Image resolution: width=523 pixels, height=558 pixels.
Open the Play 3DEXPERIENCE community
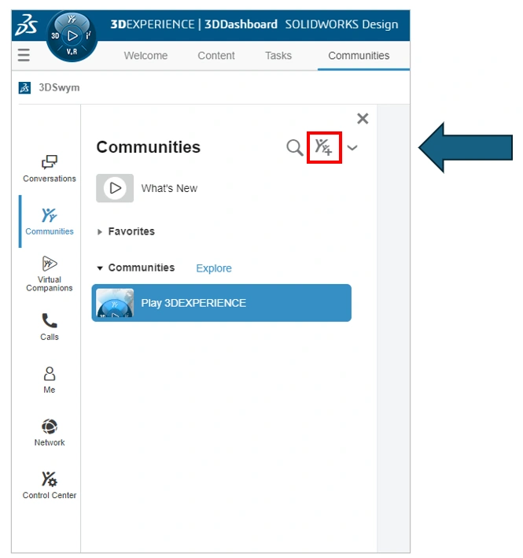[x=222, y=303]
